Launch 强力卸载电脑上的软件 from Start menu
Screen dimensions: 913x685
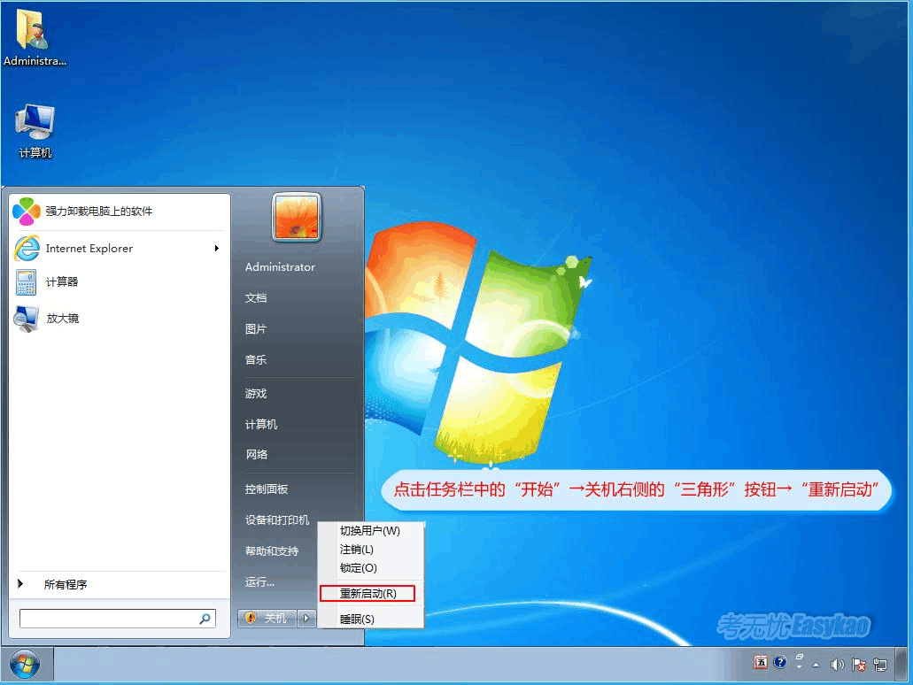120,212
